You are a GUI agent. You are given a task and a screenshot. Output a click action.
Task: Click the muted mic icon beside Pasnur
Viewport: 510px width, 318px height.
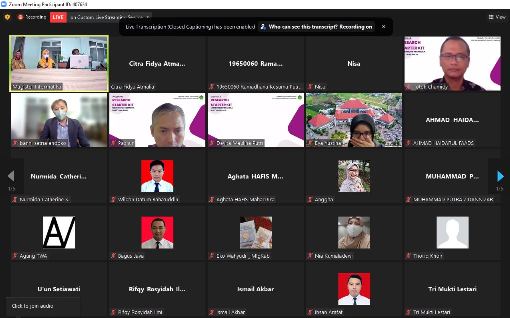coord(113,143)
